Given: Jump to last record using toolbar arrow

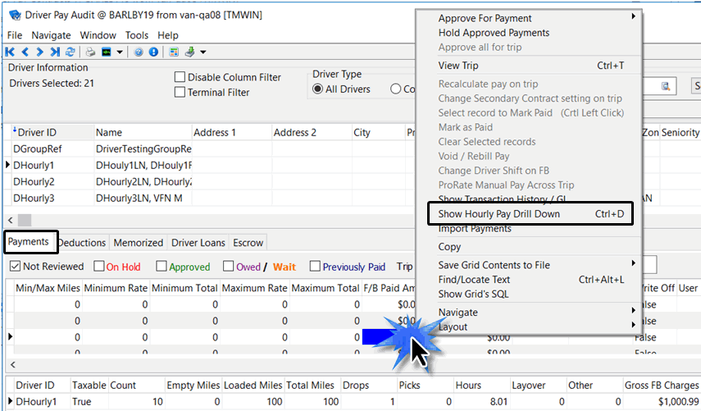Looking at the screenshot, I should click(53, 52).
